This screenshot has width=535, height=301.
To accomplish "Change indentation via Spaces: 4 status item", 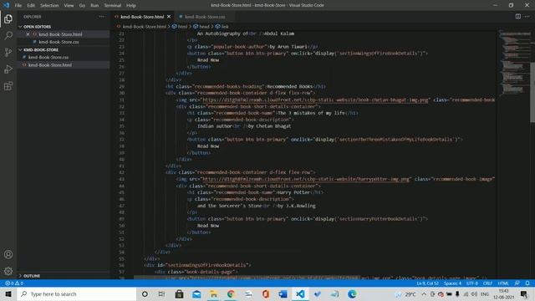I will [x=452, y=283].
